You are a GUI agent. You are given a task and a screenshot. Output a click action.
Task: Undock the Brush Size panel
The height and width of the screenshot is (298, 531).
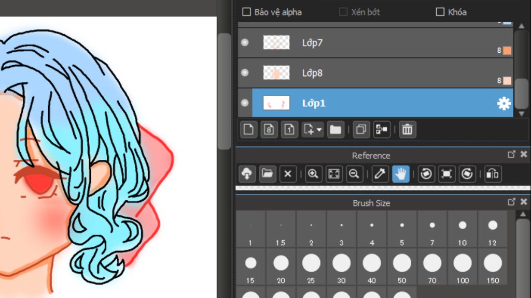click(x=511, y=202)
